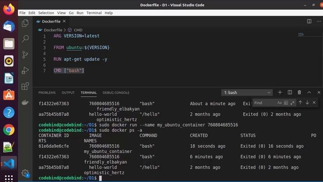Launch Firefox from the Ubuntu dock
Screen dimensions: 323x182
[x=9, y=9]
